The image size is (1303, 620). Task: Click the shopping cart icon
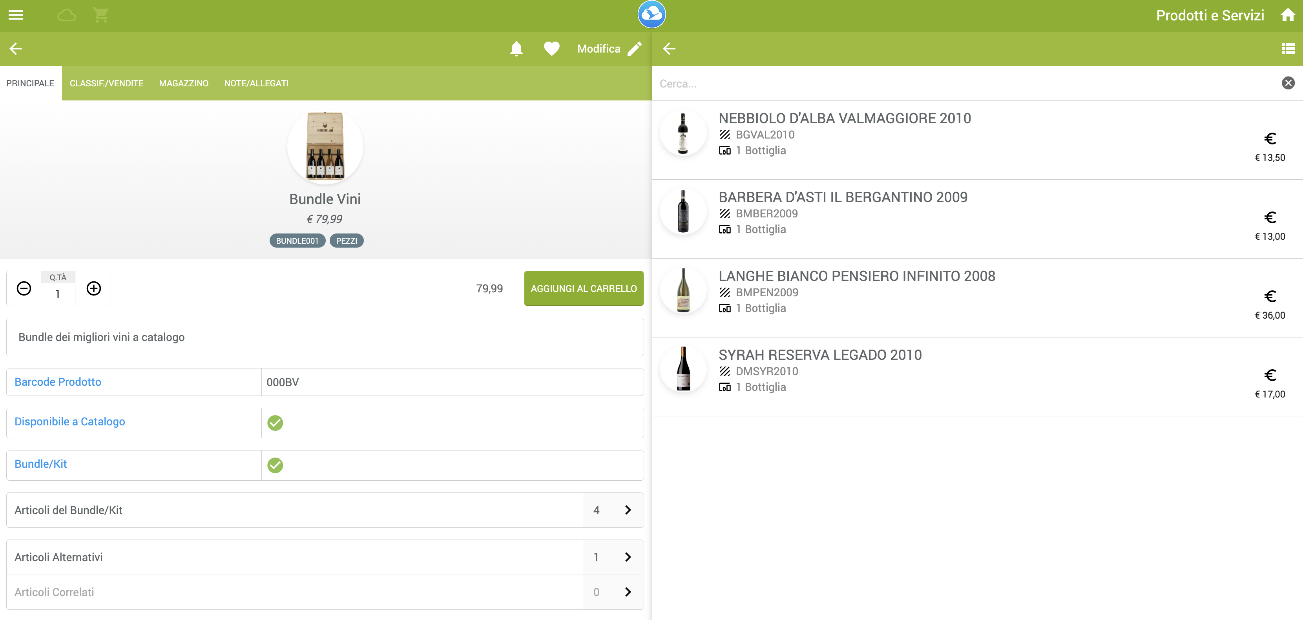(x=100, y=15)
